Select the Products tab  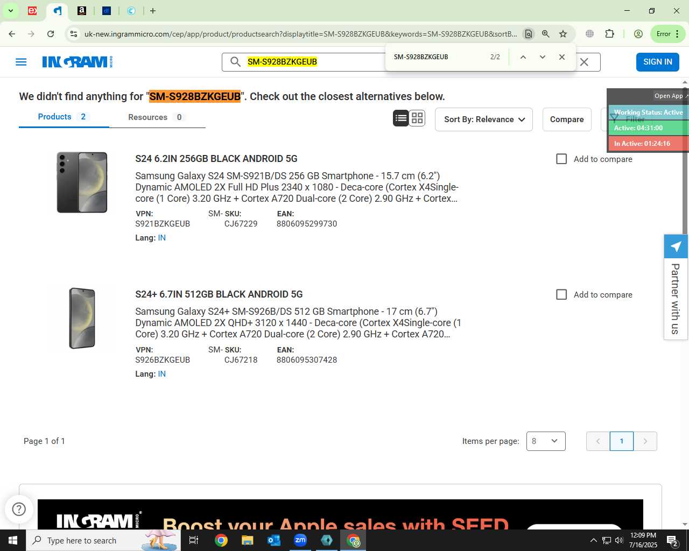(x=64, y=117)
